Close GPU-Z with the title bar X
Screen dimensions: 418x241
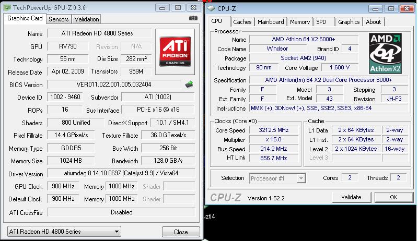pyautogui.click(x=194, y=8)
